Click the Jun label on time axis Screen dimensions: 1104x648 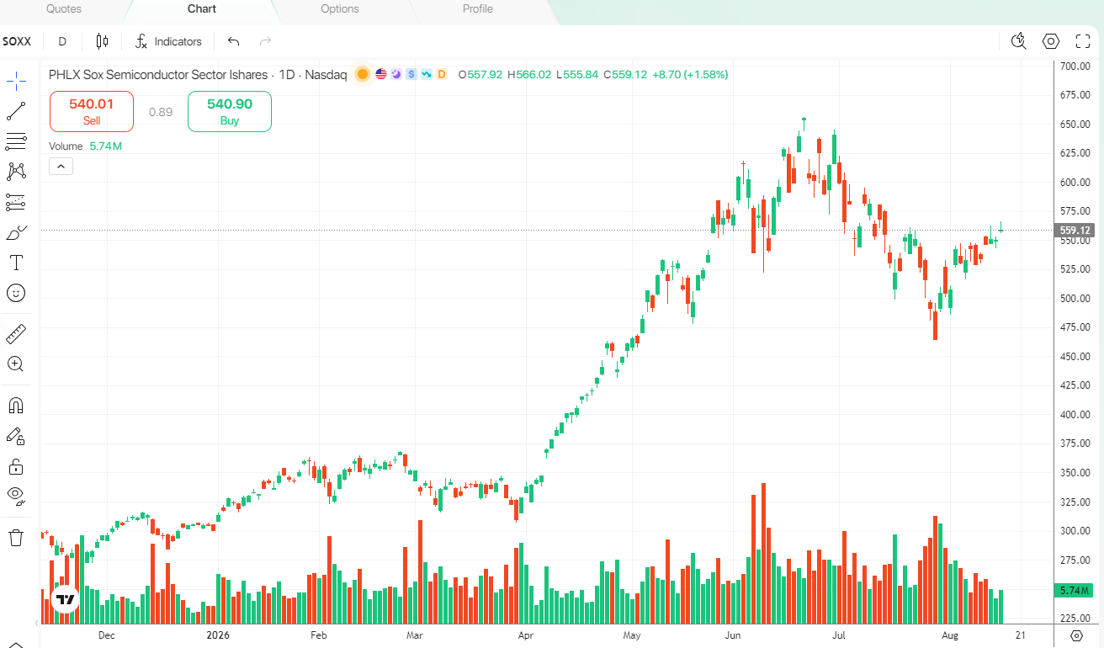[x=734, y=635]
